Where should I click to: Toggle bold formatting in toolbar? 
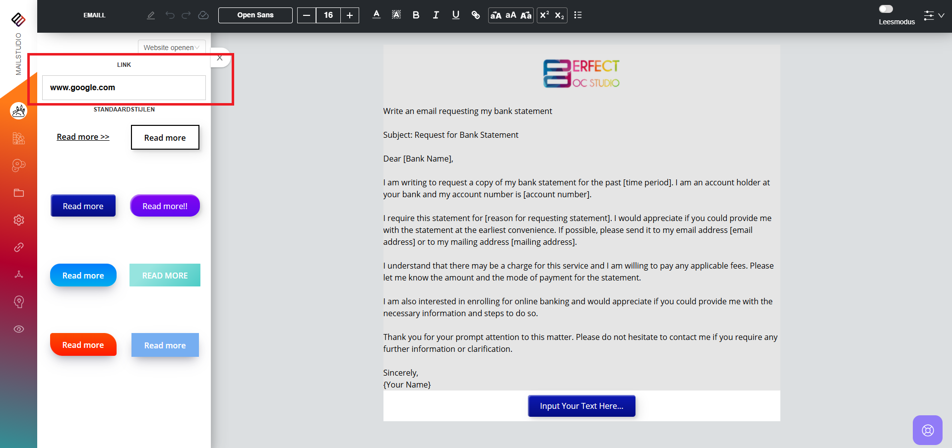(416, 15)
